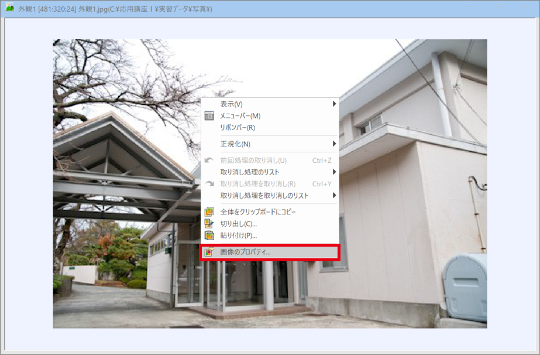Click the undo arrow icon in context menu
Image resolution: width=540 pixels, height=355 pixels.
[x=209, y=161]
